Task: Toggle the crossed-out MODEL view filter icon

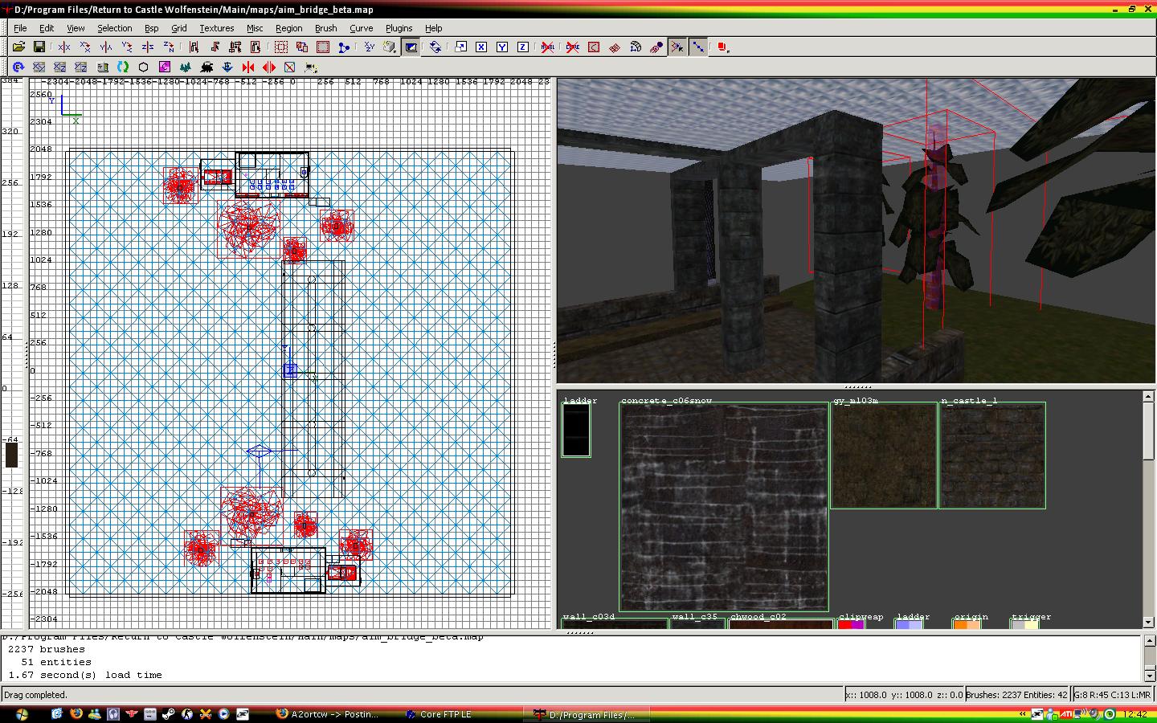Action: coord(548,47)
